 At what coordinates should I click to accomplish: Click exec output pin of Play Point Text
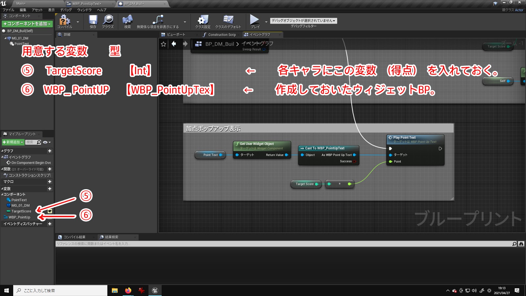click(x=440, y=149)
